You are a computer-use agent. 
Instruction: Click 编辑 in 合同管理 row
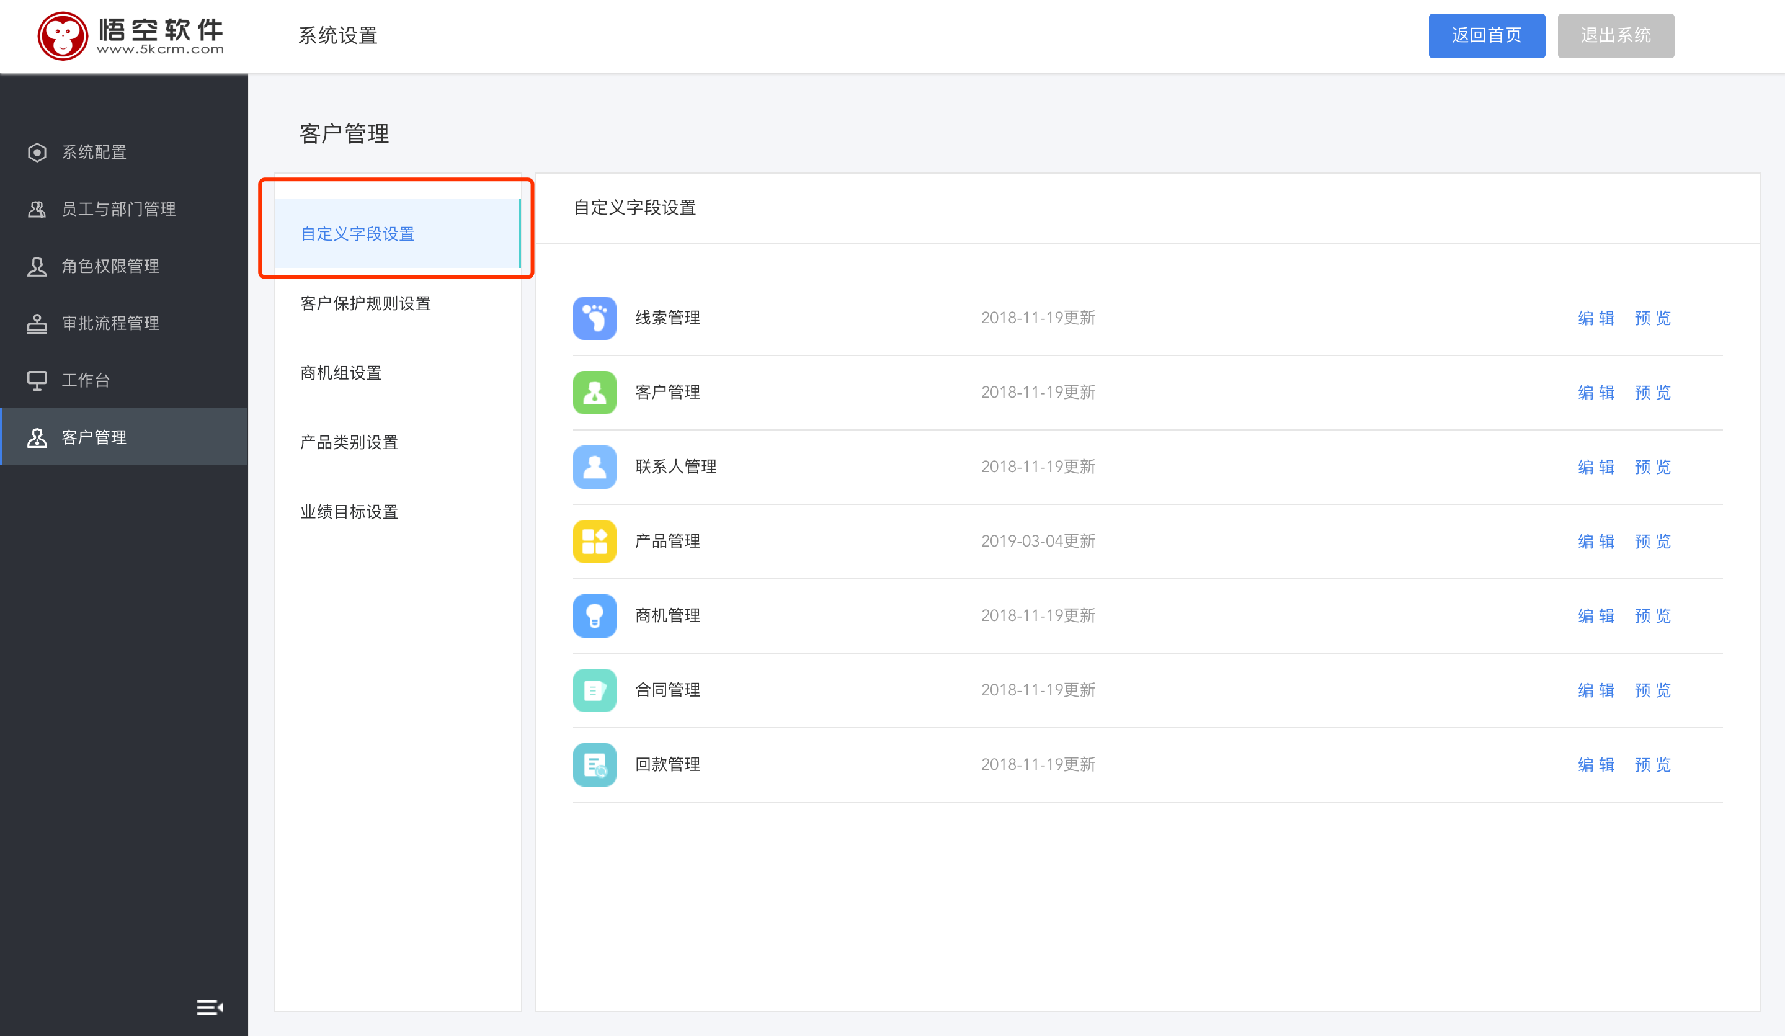[x=1596, y=690]
